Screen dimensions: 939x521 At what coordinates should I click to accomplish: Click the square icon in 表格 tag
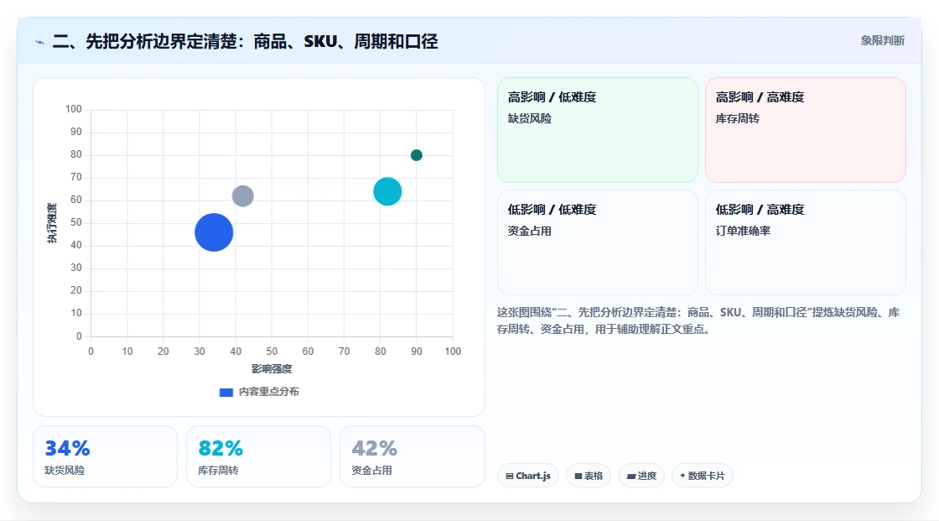(x=578, y=476)
